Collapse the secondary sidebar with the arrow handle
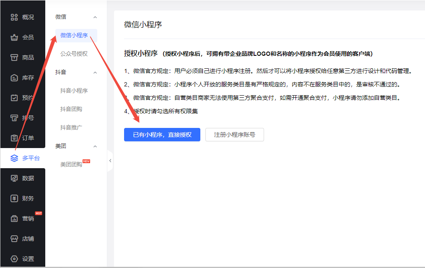Viewport: 425px width, 268px height. coord(110,161)
